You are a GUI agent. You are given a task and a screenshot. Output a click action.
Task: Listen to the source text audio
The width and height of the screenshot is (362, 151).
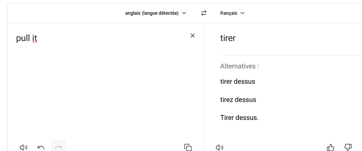point(23,147)
